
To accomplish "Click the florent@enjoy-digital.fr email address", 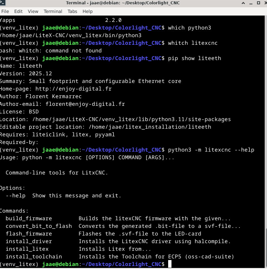I will (x=85, y=104).
